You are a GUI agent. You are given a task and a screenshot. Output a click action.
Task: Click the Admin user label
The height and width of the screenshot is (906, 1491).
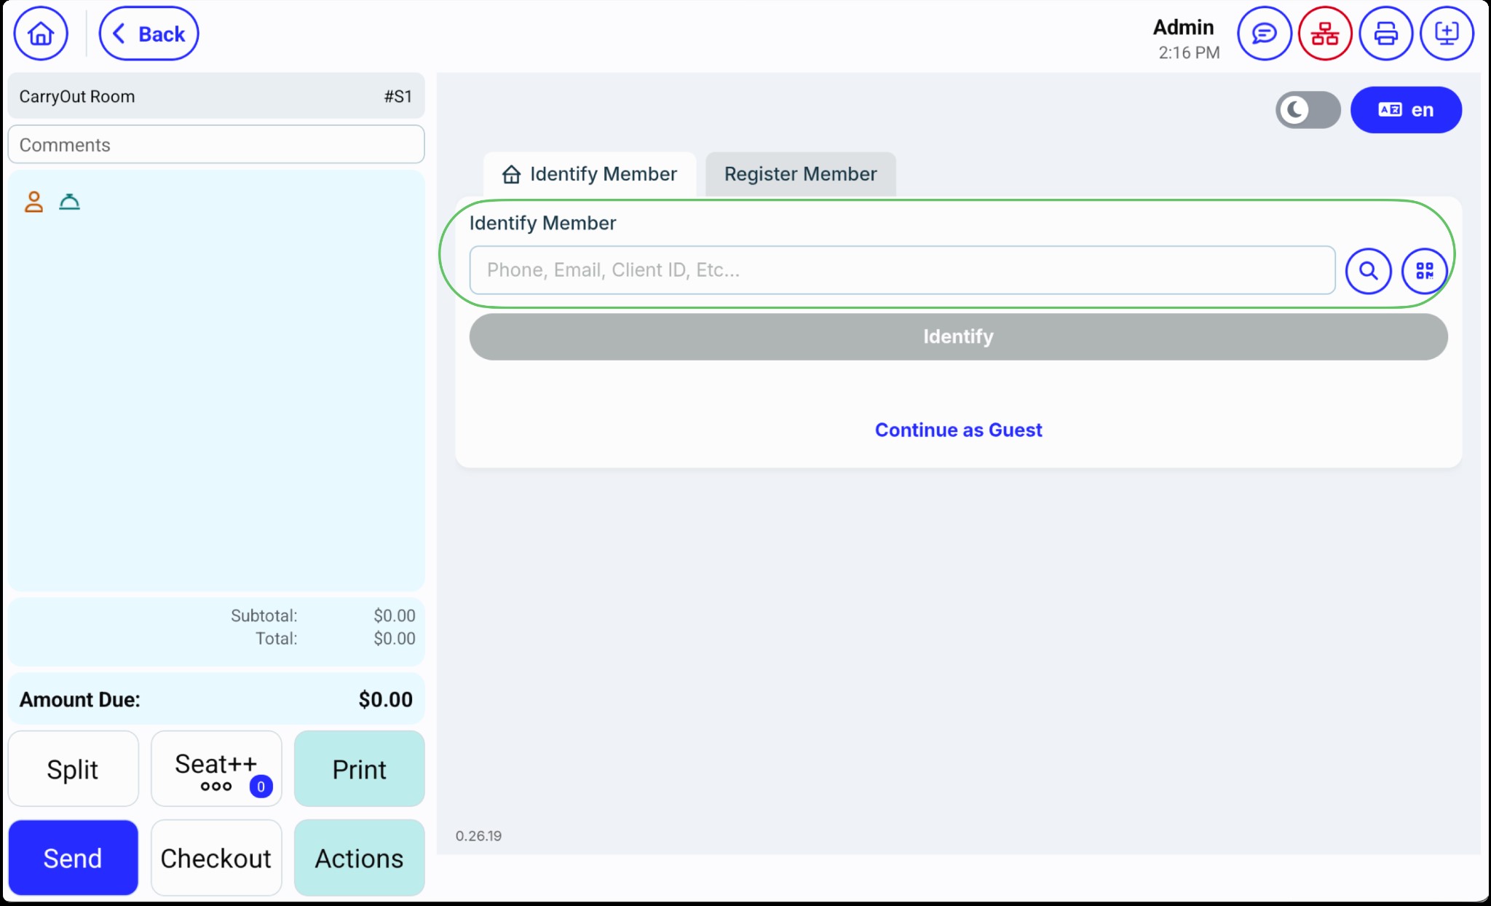pos(1183,28)
